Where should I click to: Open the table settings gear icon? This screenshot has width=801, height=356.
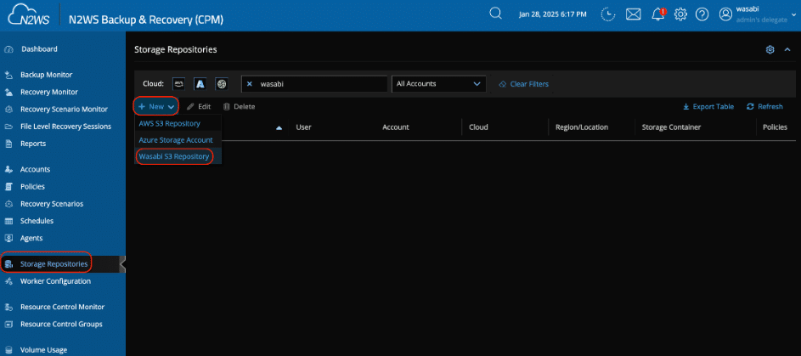tap(770, 49)
